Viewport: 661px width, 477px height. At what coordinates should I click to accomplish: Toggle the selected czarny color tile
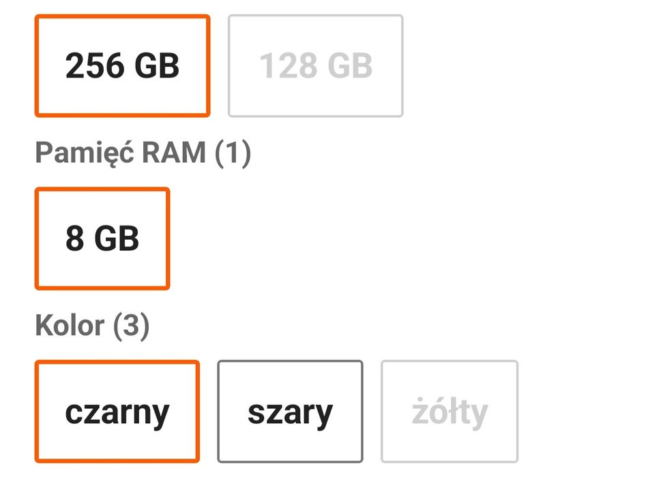(117, 412)
